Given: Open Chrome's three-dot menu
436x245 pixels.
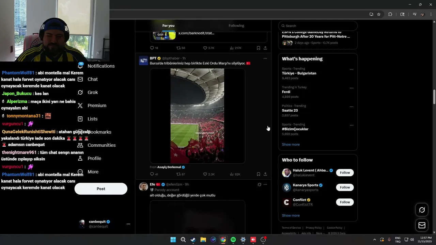Looking at the screenshot, I should tap(431, 14).
